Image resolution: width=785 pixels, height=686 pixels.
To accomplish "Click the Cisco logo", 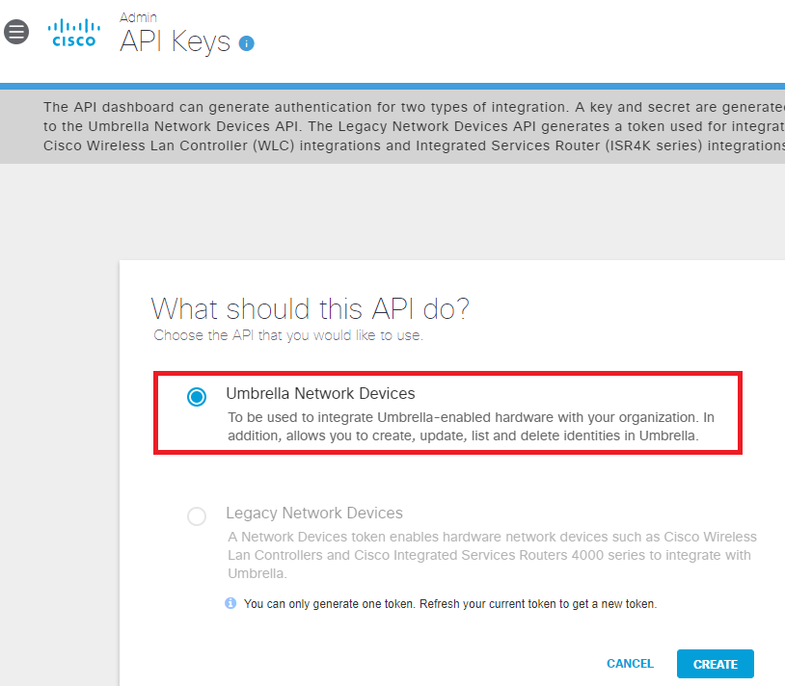I will tap(74, 33).
